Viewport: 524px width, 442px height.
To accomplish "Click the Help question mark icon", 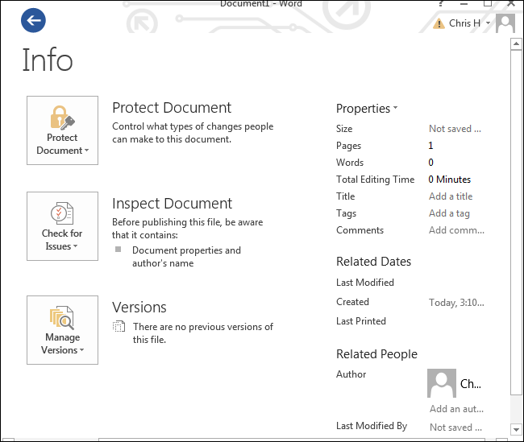I will pos(441,4).
